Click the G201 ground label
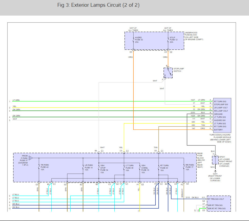 [215, 174]
